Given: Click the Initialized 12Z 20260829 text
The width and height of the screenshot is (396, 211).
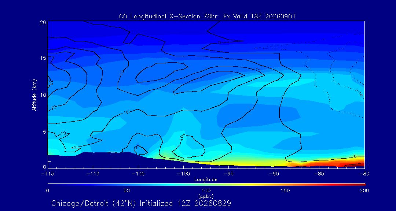Looking at the screenshot, I should [x=186, y=203].
